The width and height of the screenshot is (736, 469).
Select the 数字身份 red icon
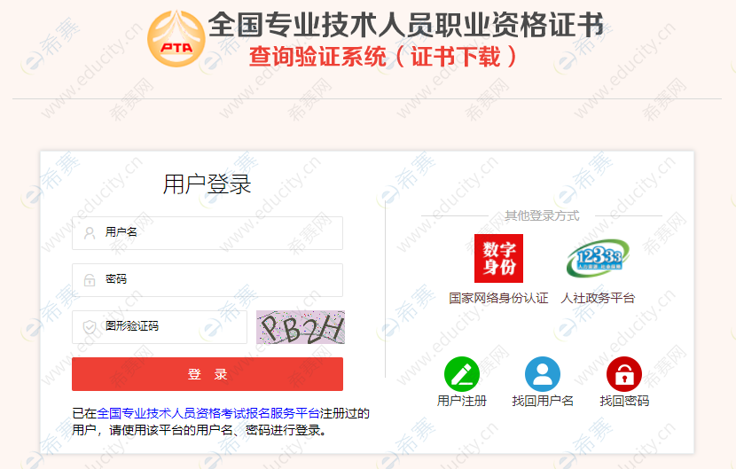click(x=498, y=258)
